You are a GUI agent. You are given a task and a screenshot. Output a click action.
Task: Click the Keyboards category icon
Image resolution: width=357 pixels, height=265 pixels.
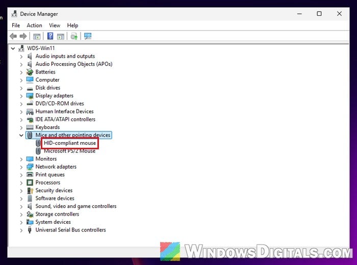coord(30,127)
